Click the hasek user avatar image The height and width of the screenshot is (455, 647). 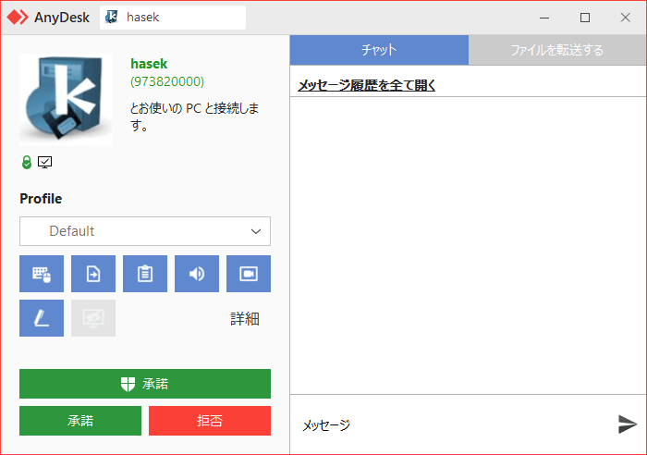[x=66, y=100]
